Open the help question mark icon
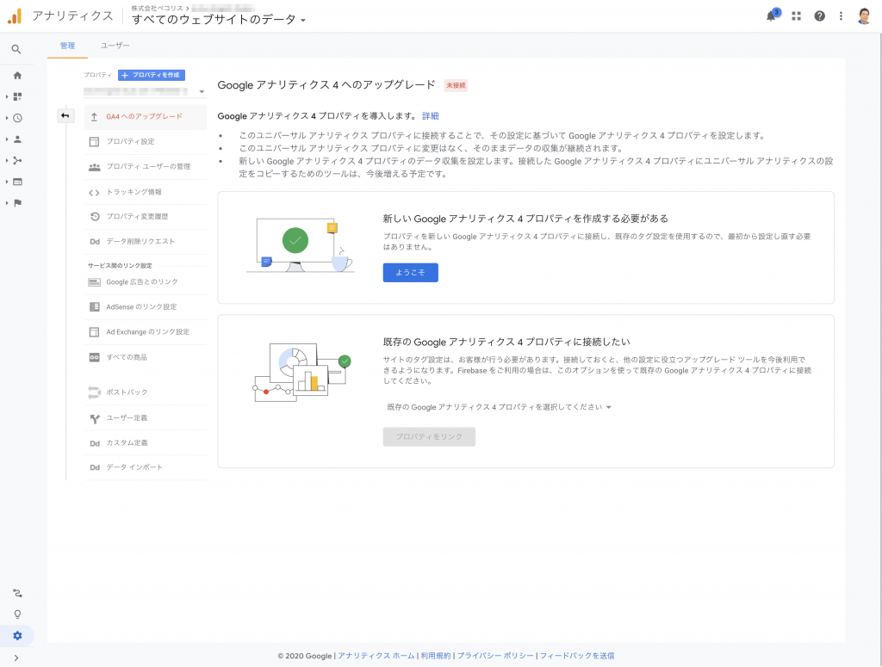This screenshot has height=667, width=882. click(820, 16)
